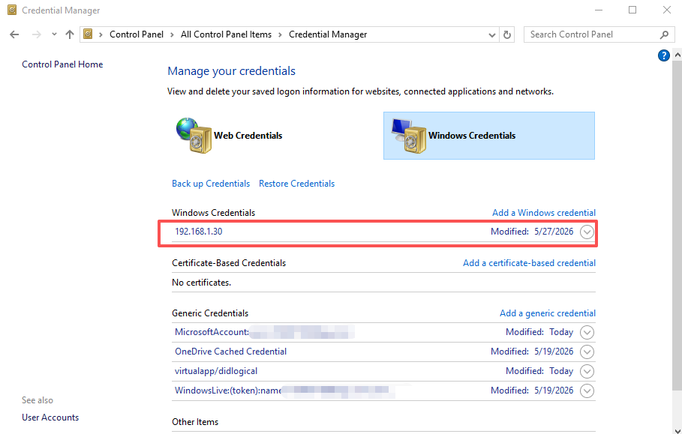Image resolution: width=682 pixels, height=434 pixels.
Task: Maximize the Credential Manager window
Action: click(632, 10)
